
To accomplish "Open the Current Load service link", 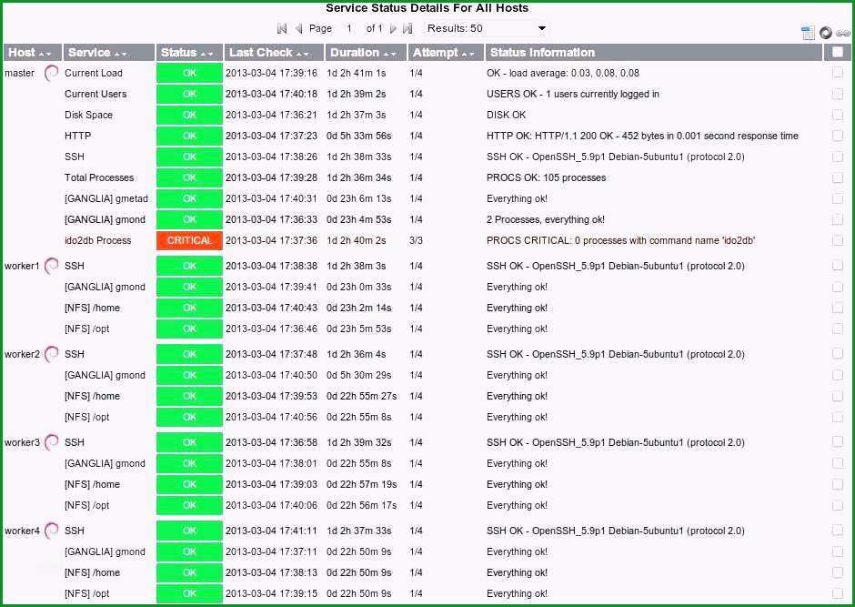I will (94, 73).
